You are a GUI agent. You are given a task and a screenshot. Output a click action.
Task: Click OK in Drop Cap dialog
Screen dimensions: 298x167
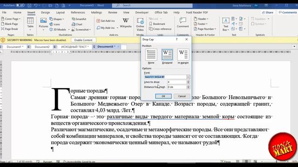163,96
